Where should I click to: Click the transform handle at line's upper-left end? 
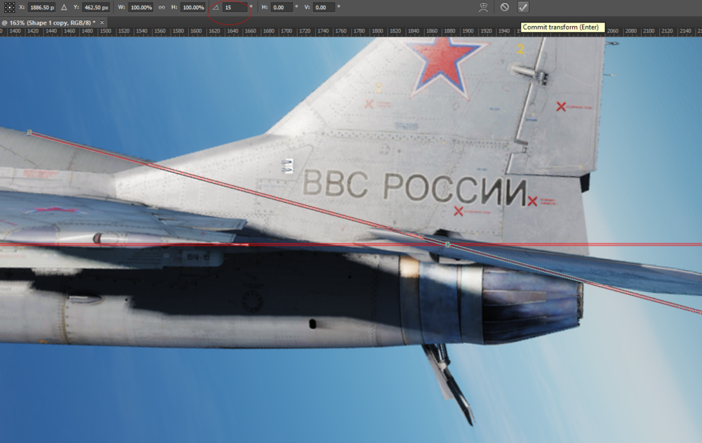[29, 133]
